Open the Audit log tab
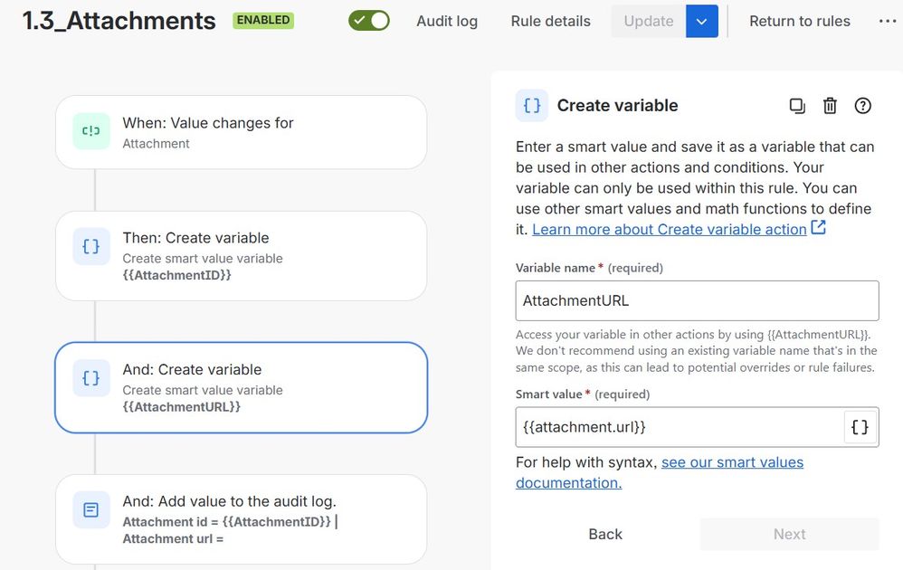 (x=447, y=21)
